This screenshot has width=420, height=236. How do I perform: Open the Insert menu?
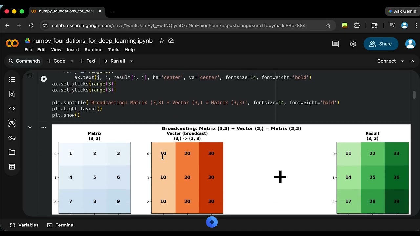73,50
